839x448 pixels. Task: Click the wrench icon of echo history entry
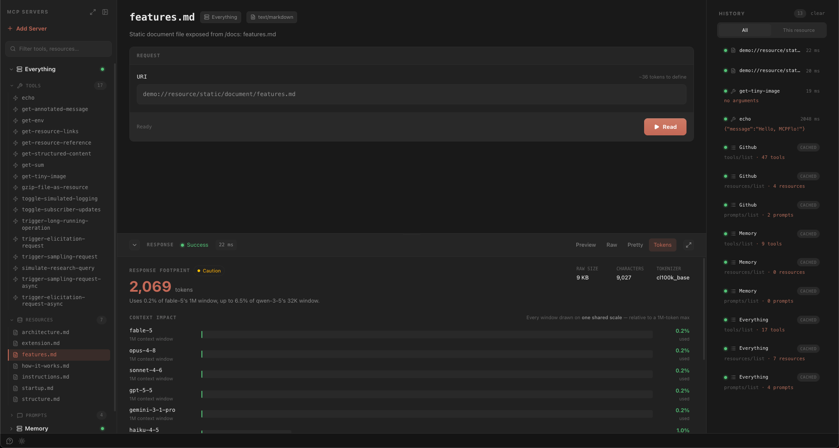click(733, 119)
